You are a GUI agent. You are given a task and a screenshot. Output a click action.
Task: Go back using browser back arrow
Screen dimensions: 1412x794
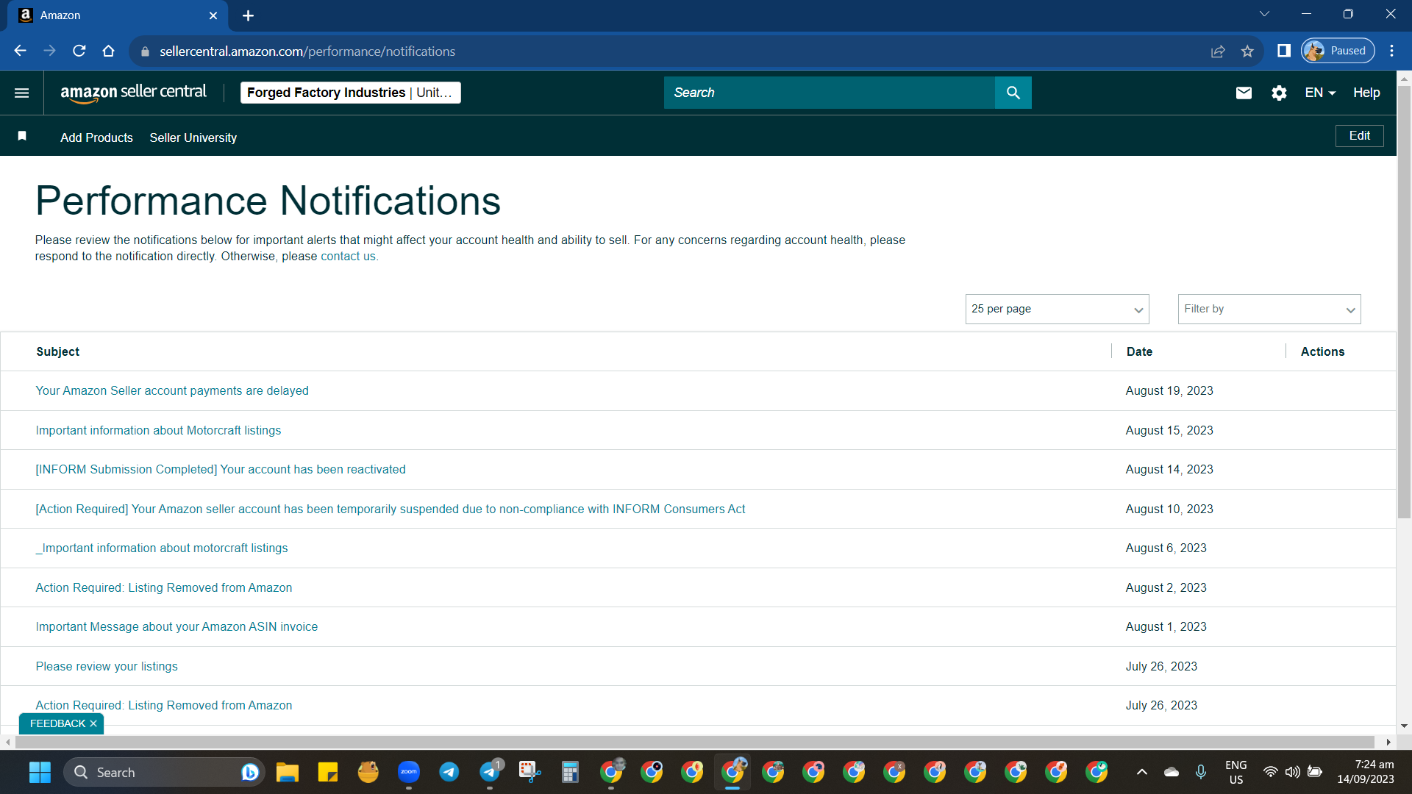20,51
